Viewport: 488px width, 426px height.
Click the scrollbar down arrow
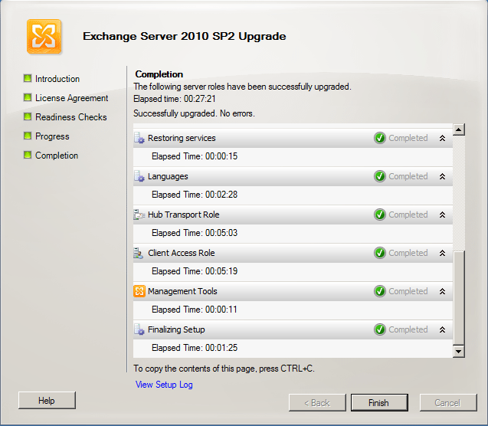[x=459, y=352]
